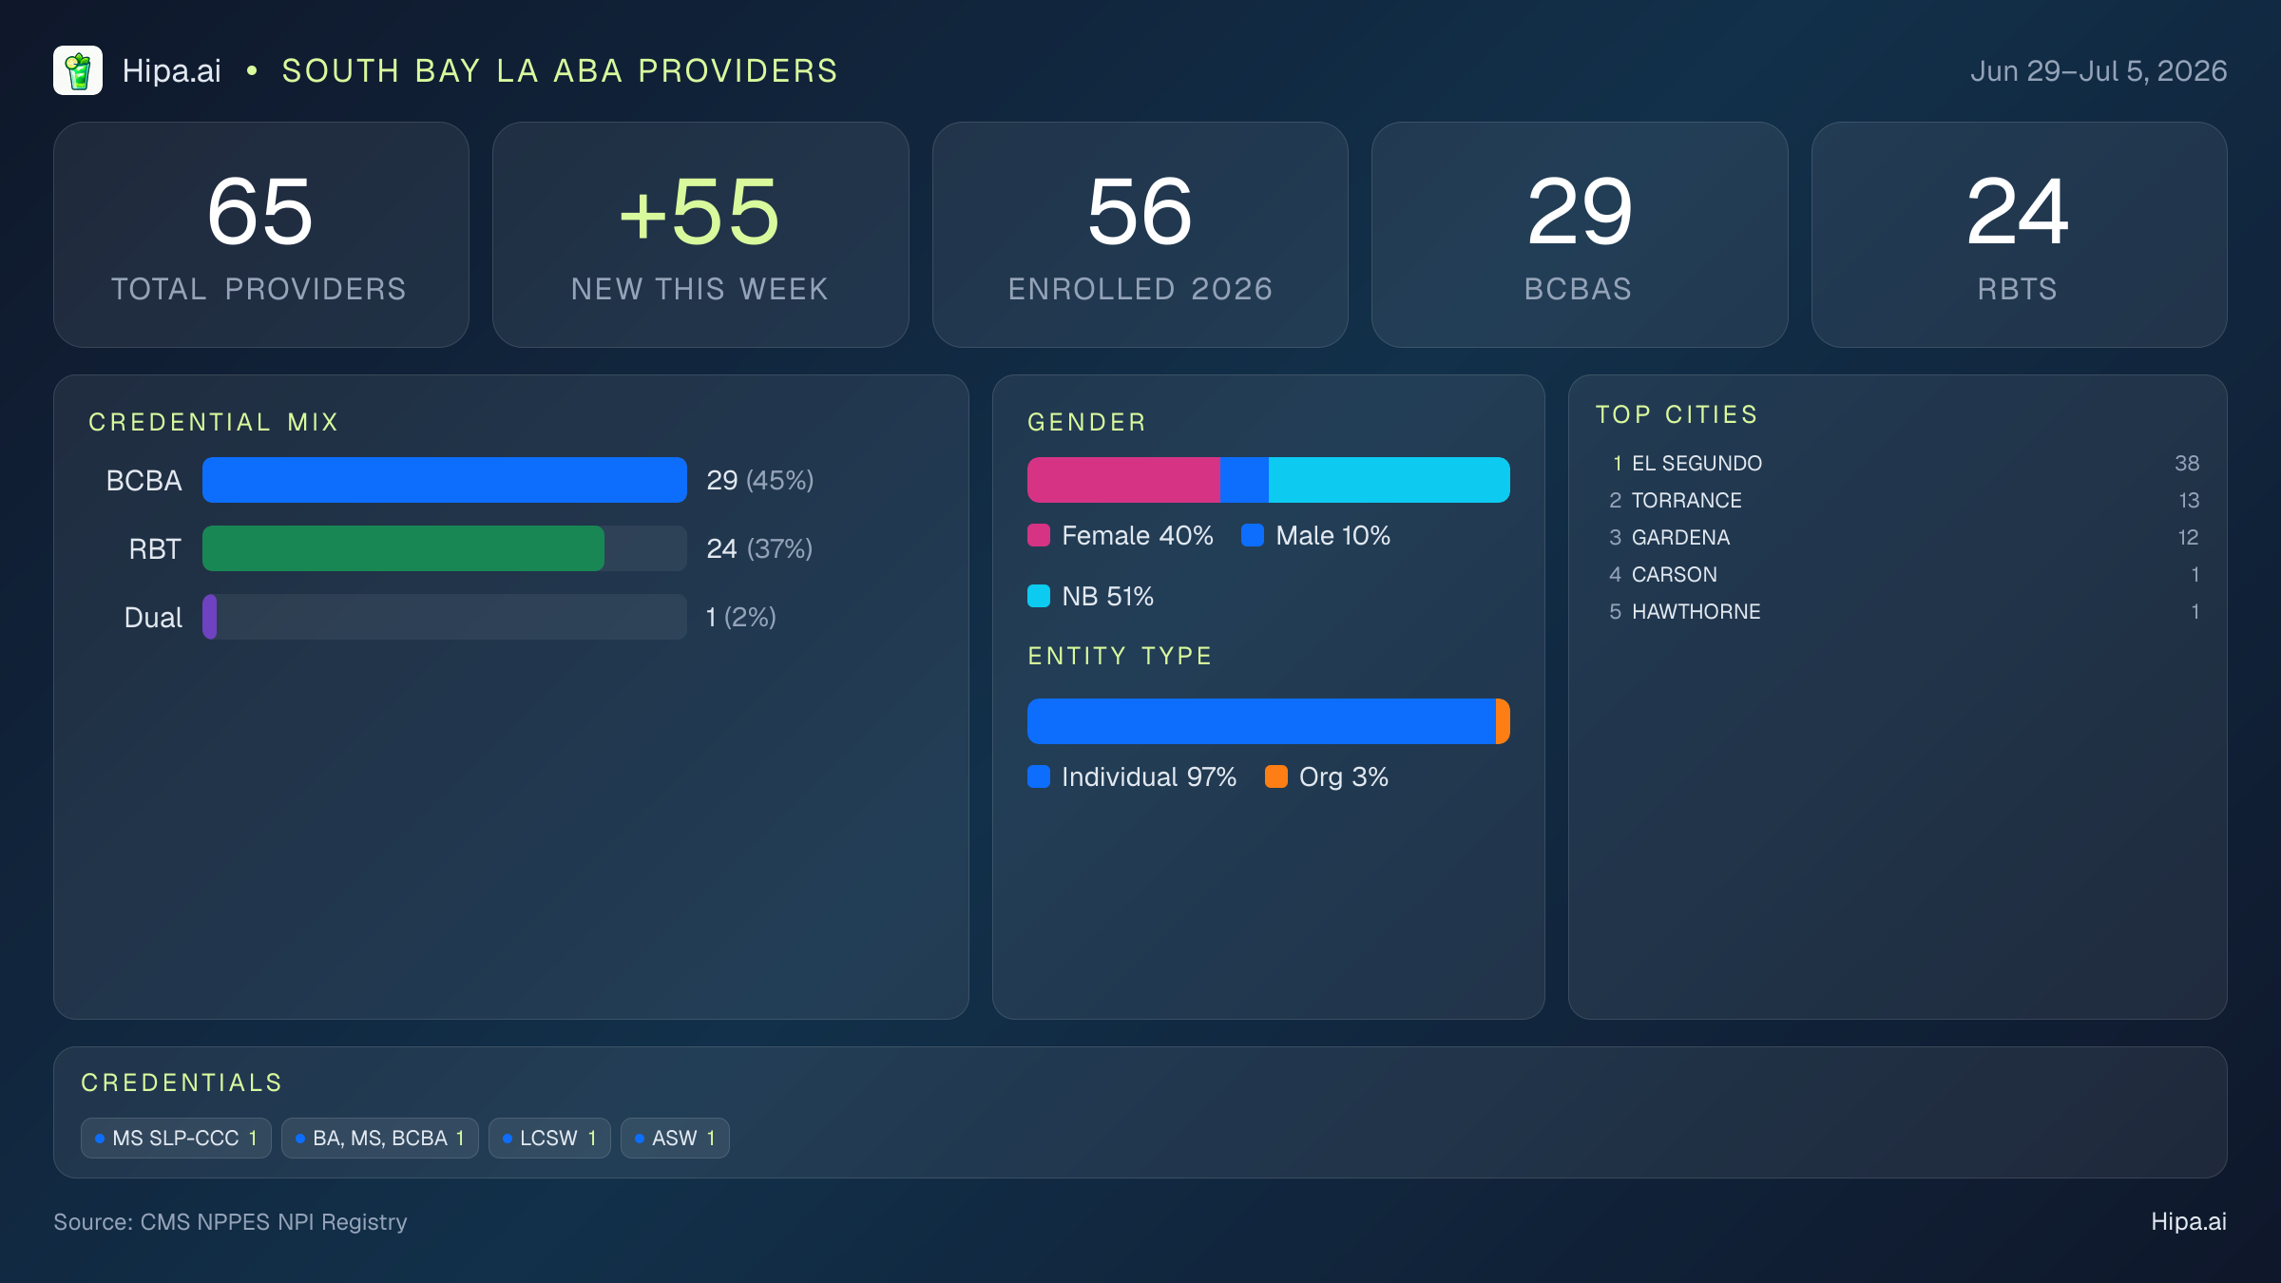Click the MS SLP-CCC credential chip
The width and height of the screenshot is (2281, 1283).
click(176, 1139)
